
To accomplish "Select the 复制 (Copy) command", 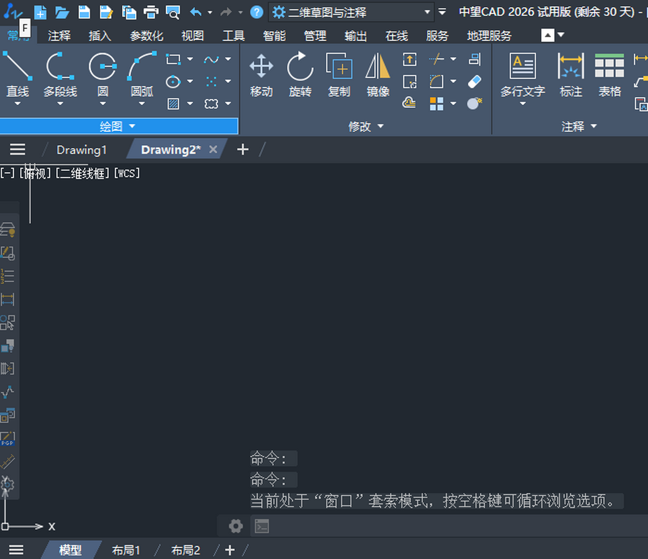I will point(339,76).
